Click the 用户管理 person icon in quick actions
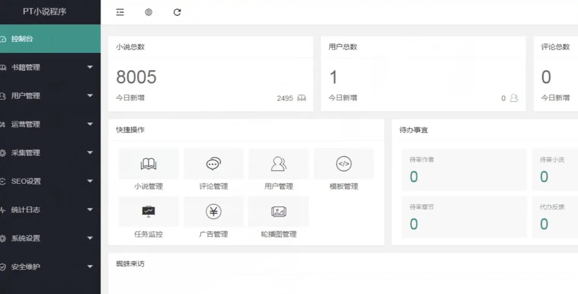 [x=278, y=164]
